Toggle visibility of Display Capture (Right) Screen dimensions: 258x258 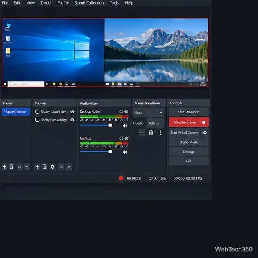point(72,120)
